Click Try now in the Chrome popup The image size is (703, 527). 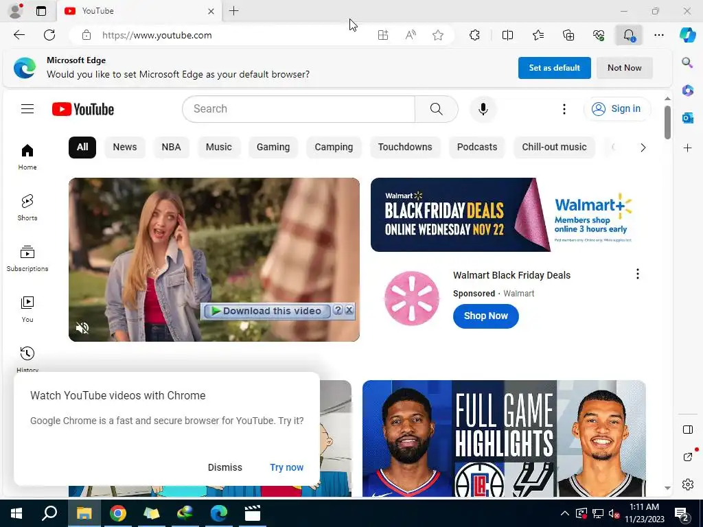click(x=286, y=467)
